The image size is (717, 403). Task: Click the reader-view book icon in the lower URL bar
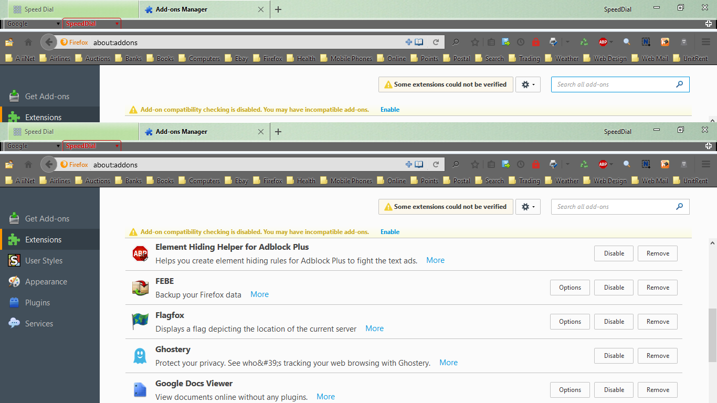point(419,164)
